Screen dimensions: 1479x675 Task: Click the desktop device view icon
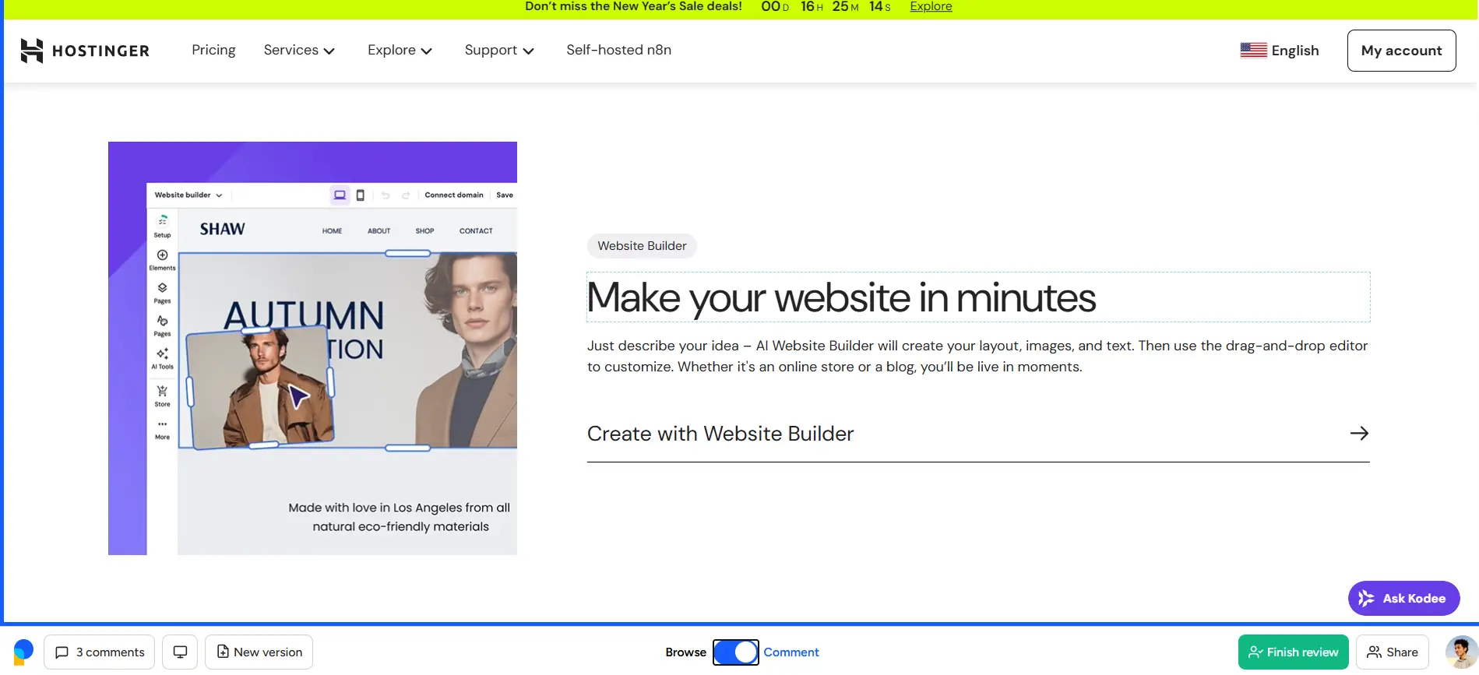(x=180, y=652)
